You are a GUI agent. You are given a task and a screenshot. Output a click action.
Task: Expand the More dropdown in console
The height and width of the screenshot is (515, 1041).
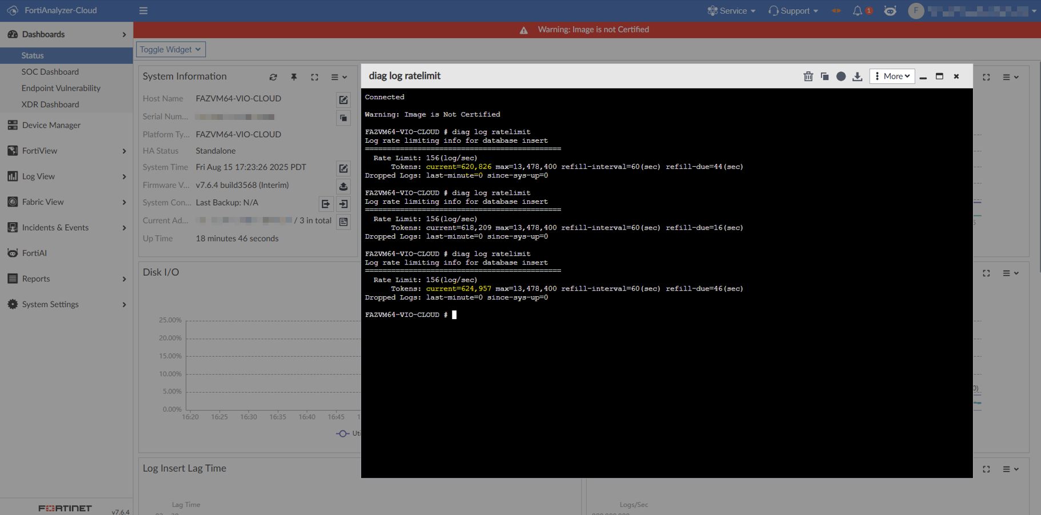[x=892, y=77]
